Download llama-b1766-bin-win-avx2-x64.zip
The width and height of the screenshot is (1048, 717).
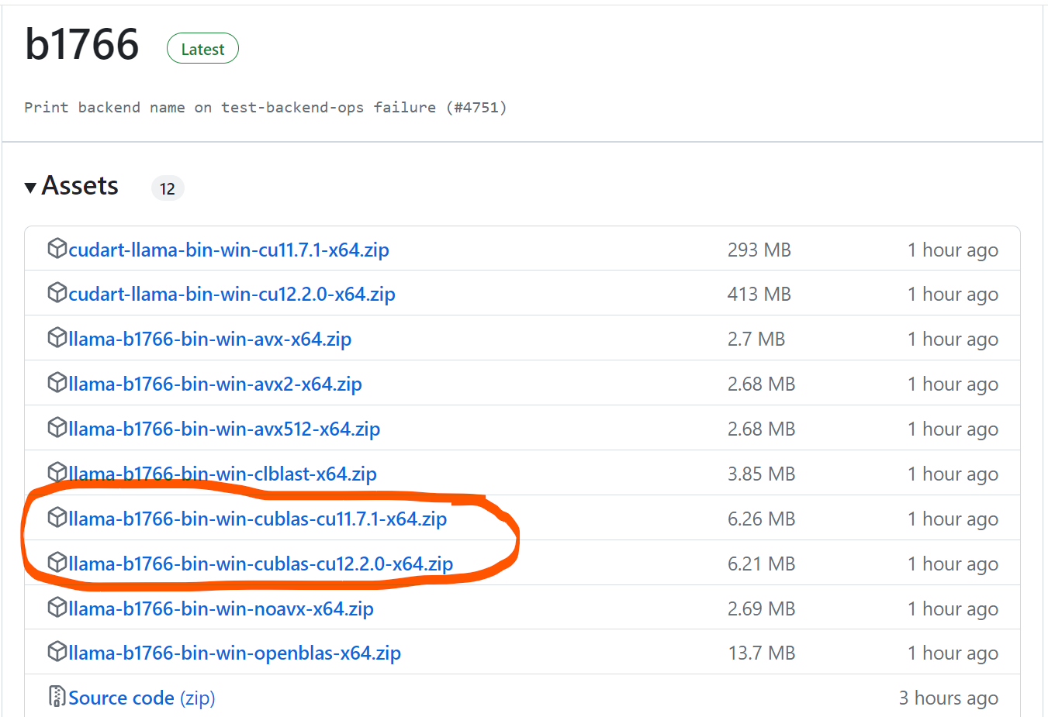click(x=215, y=384)
